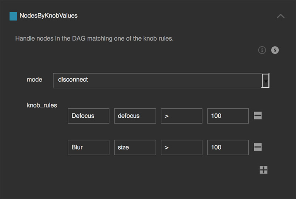Remove the Blur knob rule with minus

pos(258,147)
